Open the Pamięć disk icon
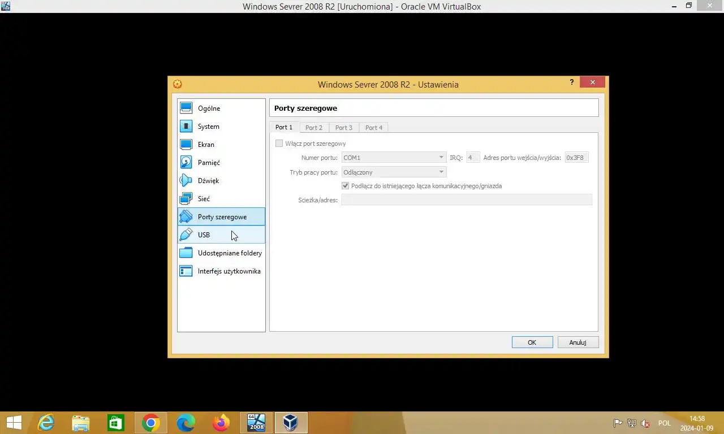 [186, 162]
